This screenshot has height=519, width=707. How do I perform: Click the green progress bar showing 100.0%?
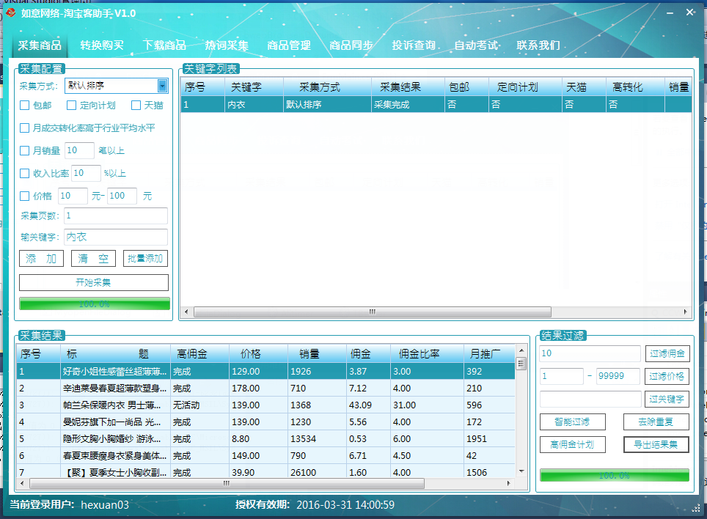pos(94,303)
